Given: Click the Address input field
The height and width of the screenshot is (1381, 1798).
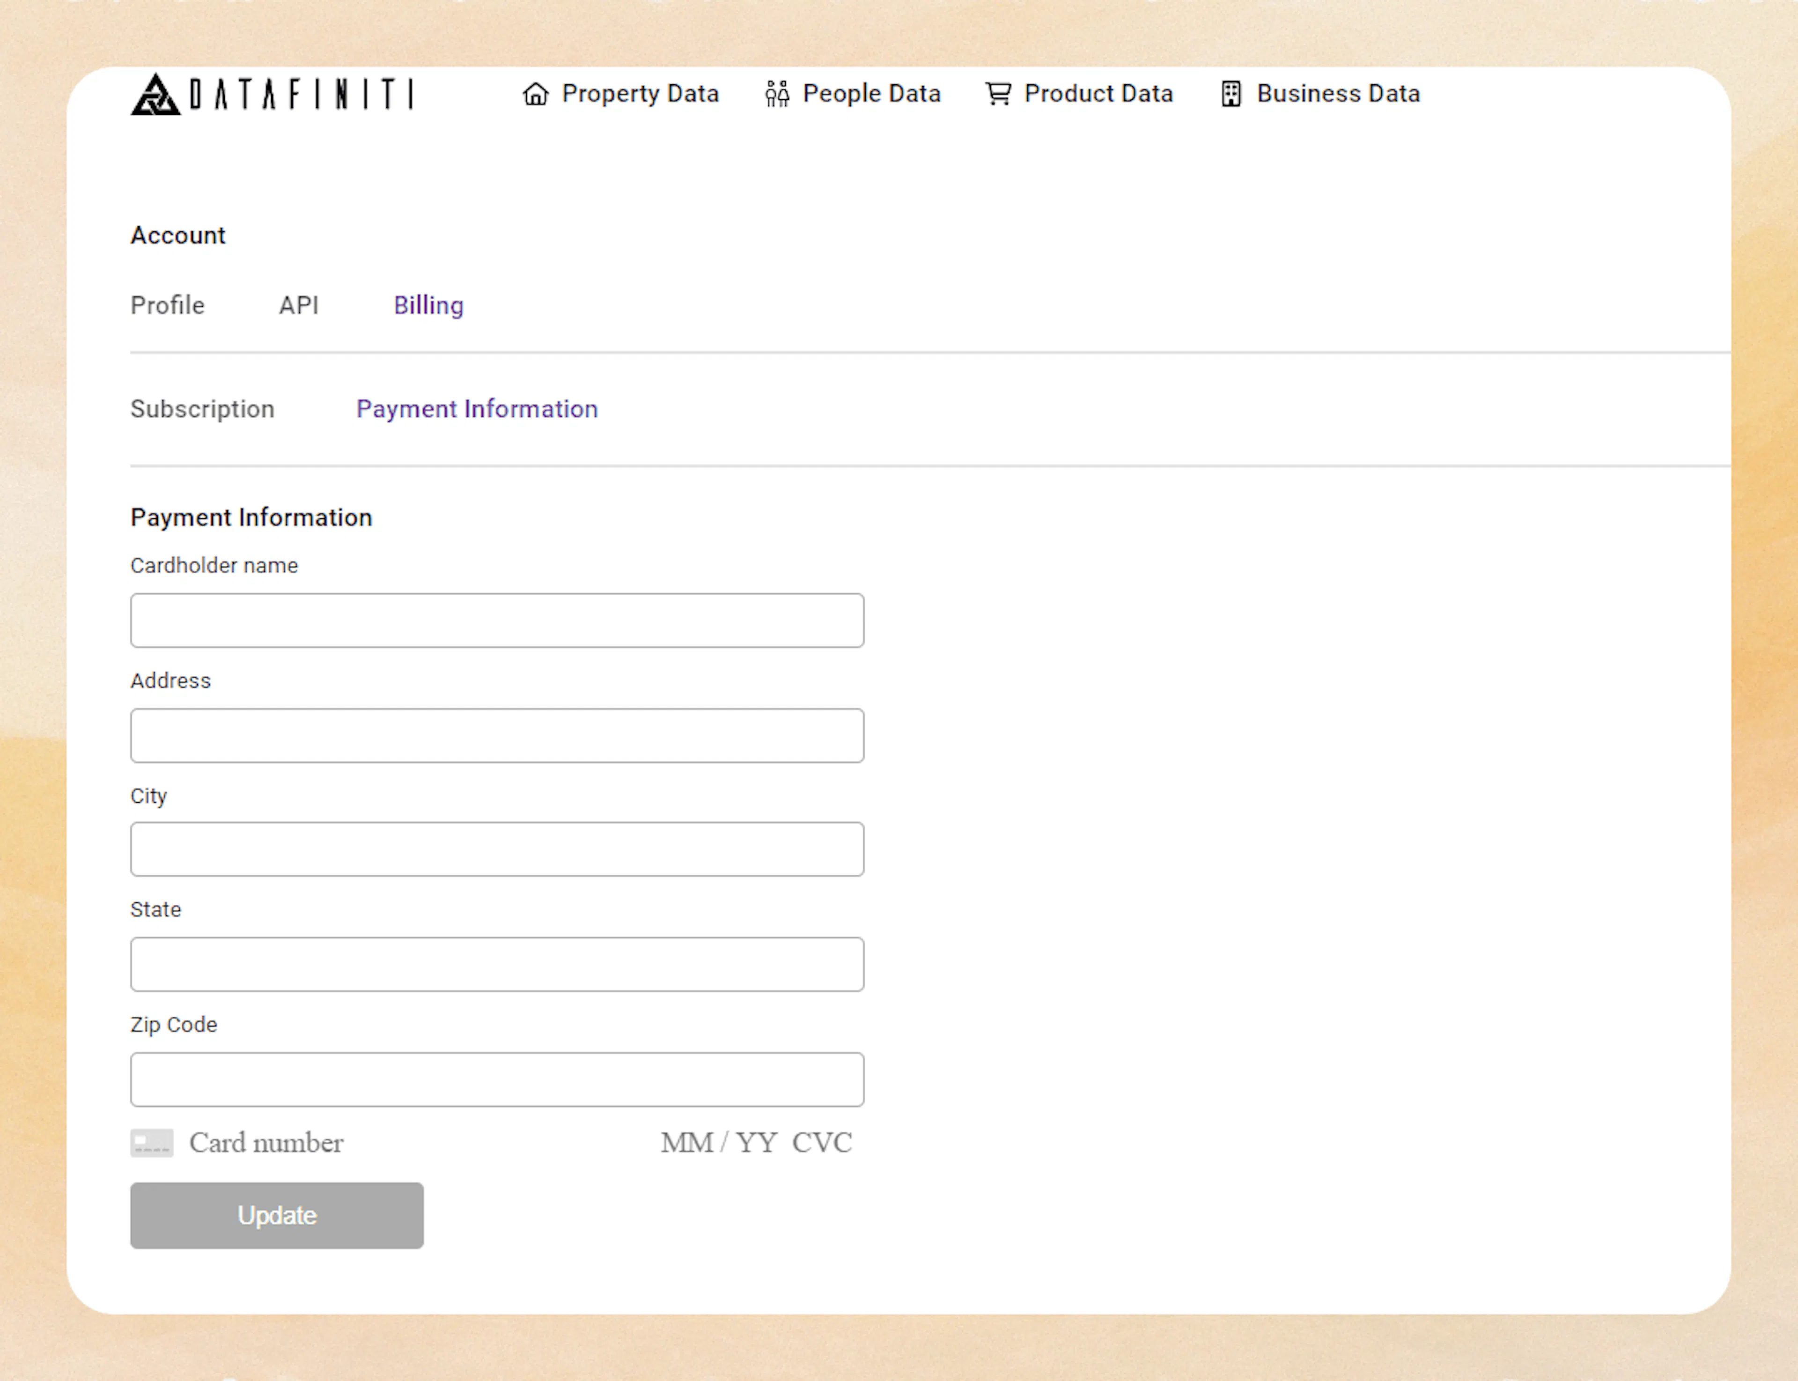Looking at the screenshot, I should (496, 735).
